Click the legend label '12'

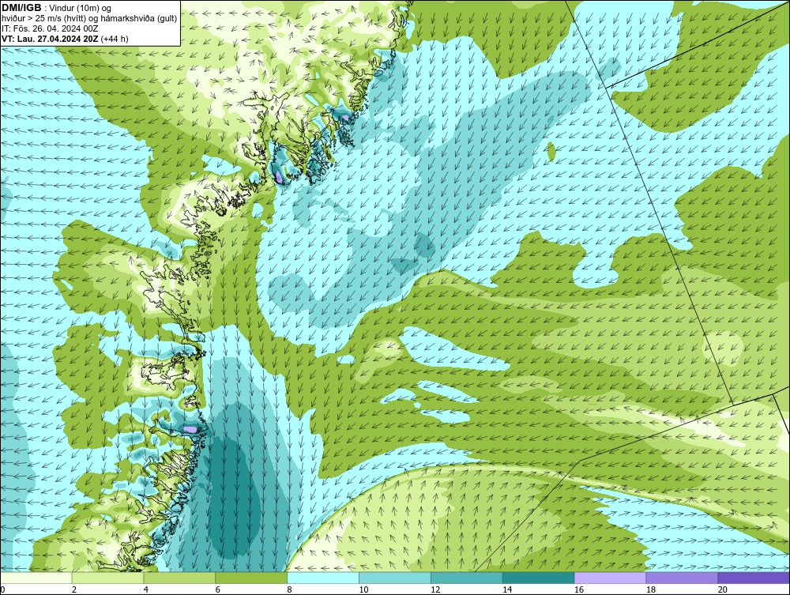point(435,589)
